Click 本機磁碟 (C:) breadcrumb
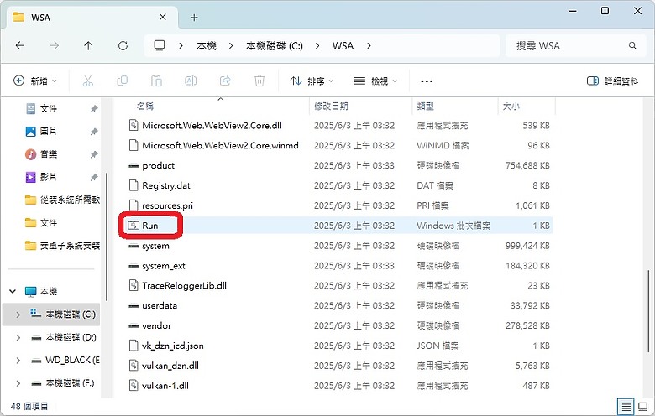Screen dimensions: 655x416 tap(275, 45)
